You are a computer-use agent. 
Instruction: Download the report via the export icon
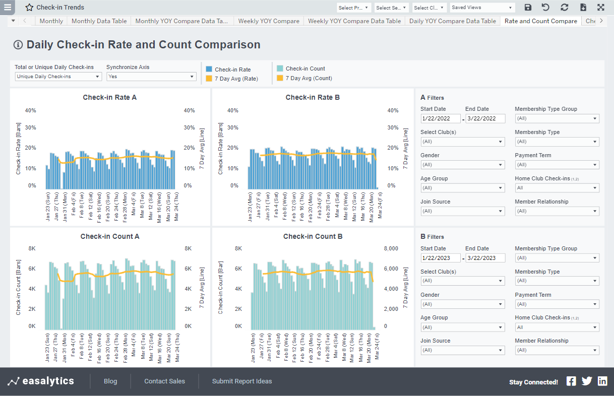(582, 8)
